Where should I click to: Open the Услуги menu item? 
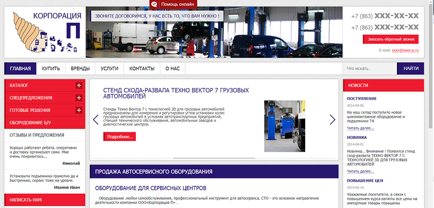(109, 68)
